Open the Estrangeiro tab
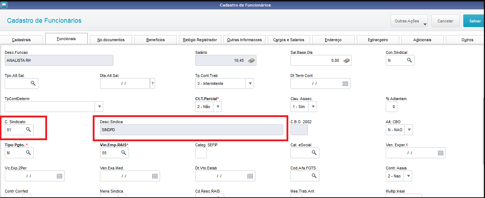The image size is (485, 198). 378,40
